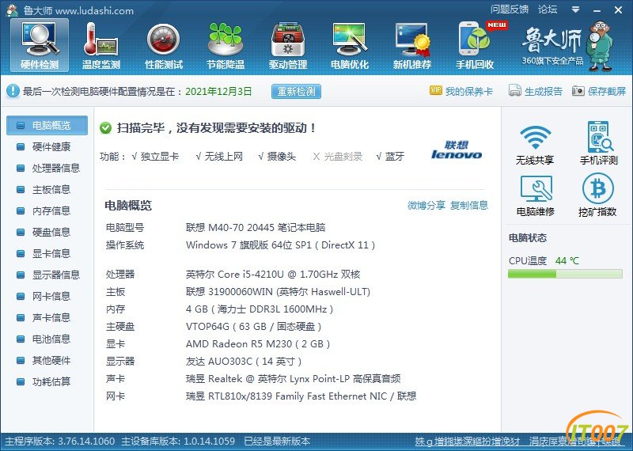633x451 pixels.
Task: Click 生成报告 to generate report
Action: click(536, 91)
